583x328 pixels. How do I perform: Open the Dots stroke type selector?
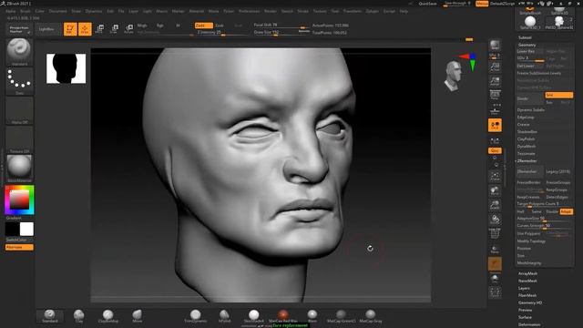[x=19, y=81]
